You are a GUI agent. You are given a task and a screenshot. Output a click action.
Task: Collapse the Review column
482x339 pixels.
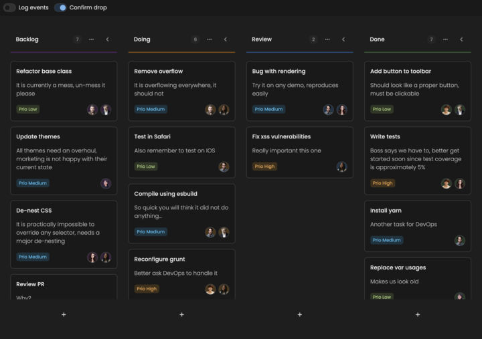click(343, 39)
